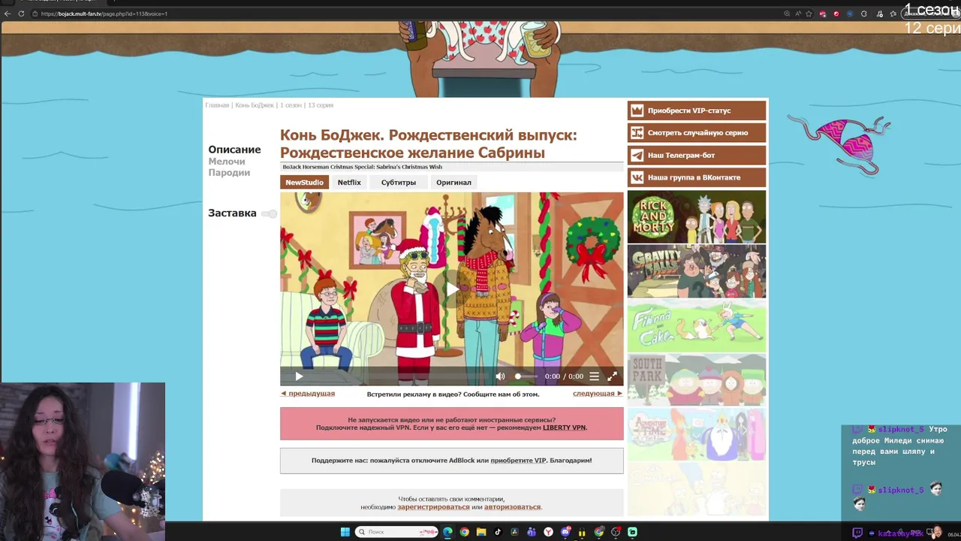The image size is (961, 541).
Task: Open Наша группа в ВКонтакте button
Action: point(697,178)
